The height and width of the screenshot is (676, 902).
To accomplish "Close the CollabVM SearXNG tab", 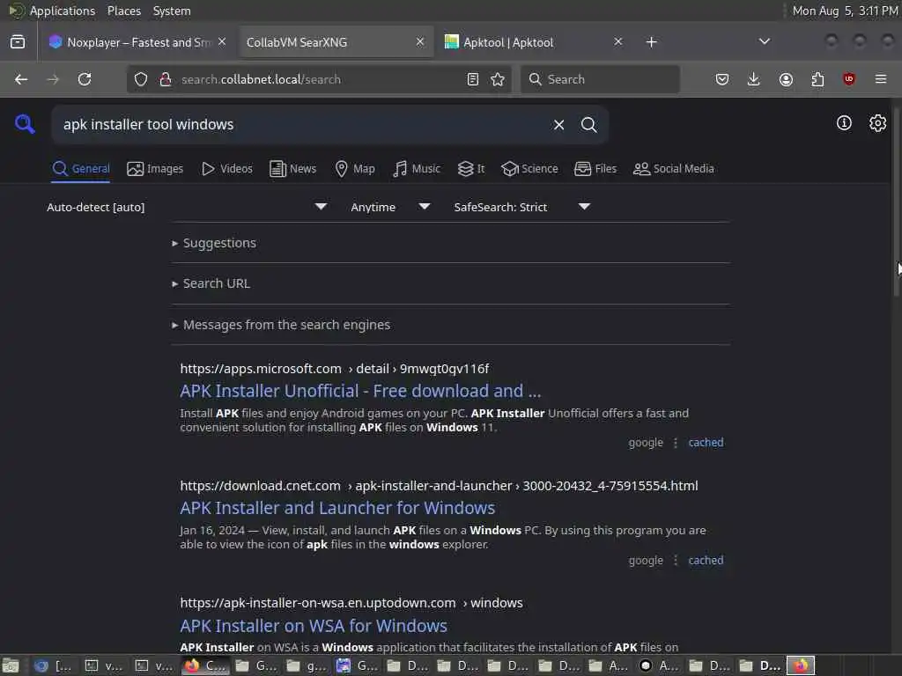I will tap(420, 42).
